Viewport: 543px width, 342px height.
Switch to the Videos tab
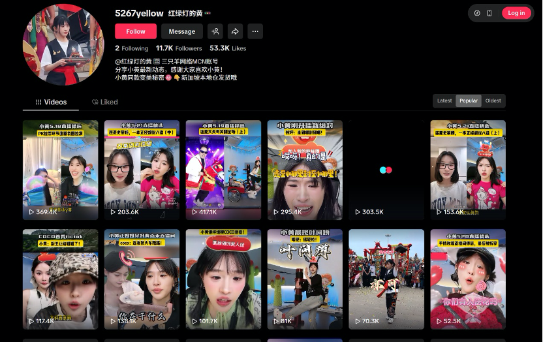[x=51, y=102]
